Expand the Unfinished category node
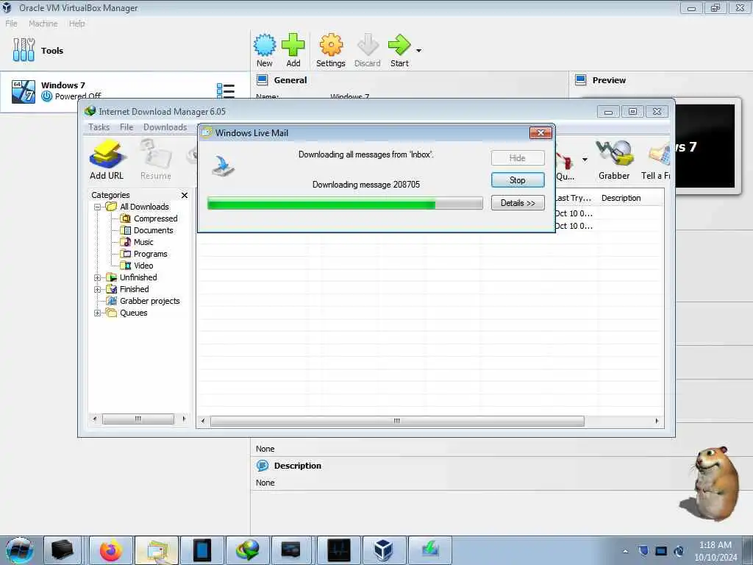 97,277
